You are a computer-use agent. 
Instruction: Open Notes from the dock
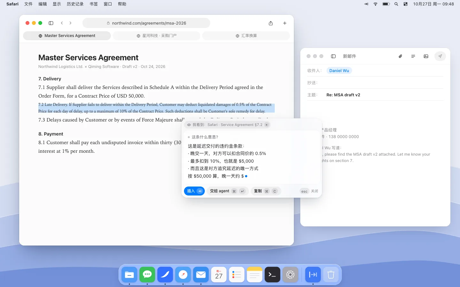pos(255,275)
